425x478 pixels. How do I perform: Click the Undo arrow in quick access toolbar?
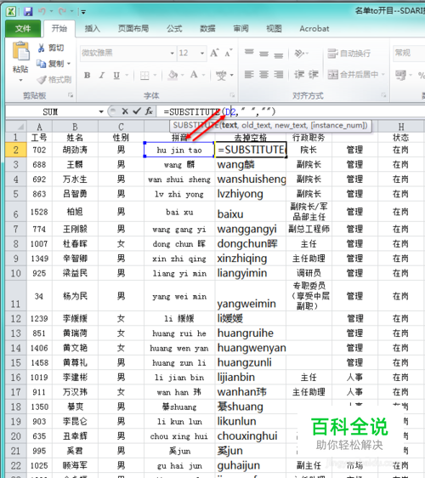42,12
